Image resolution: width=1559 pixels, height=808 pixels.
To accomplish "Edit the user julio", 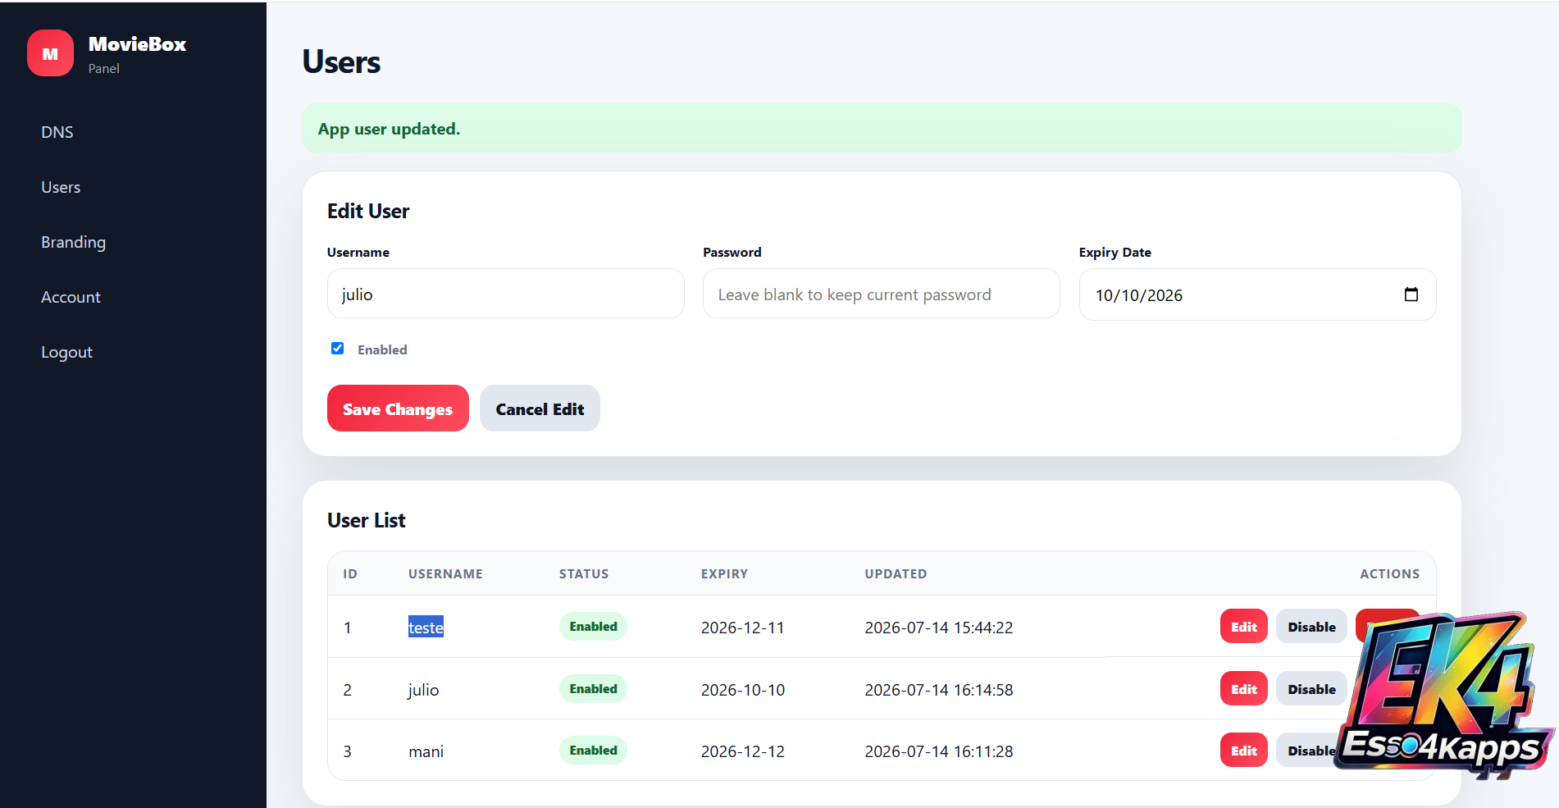I will (1243, 689).
